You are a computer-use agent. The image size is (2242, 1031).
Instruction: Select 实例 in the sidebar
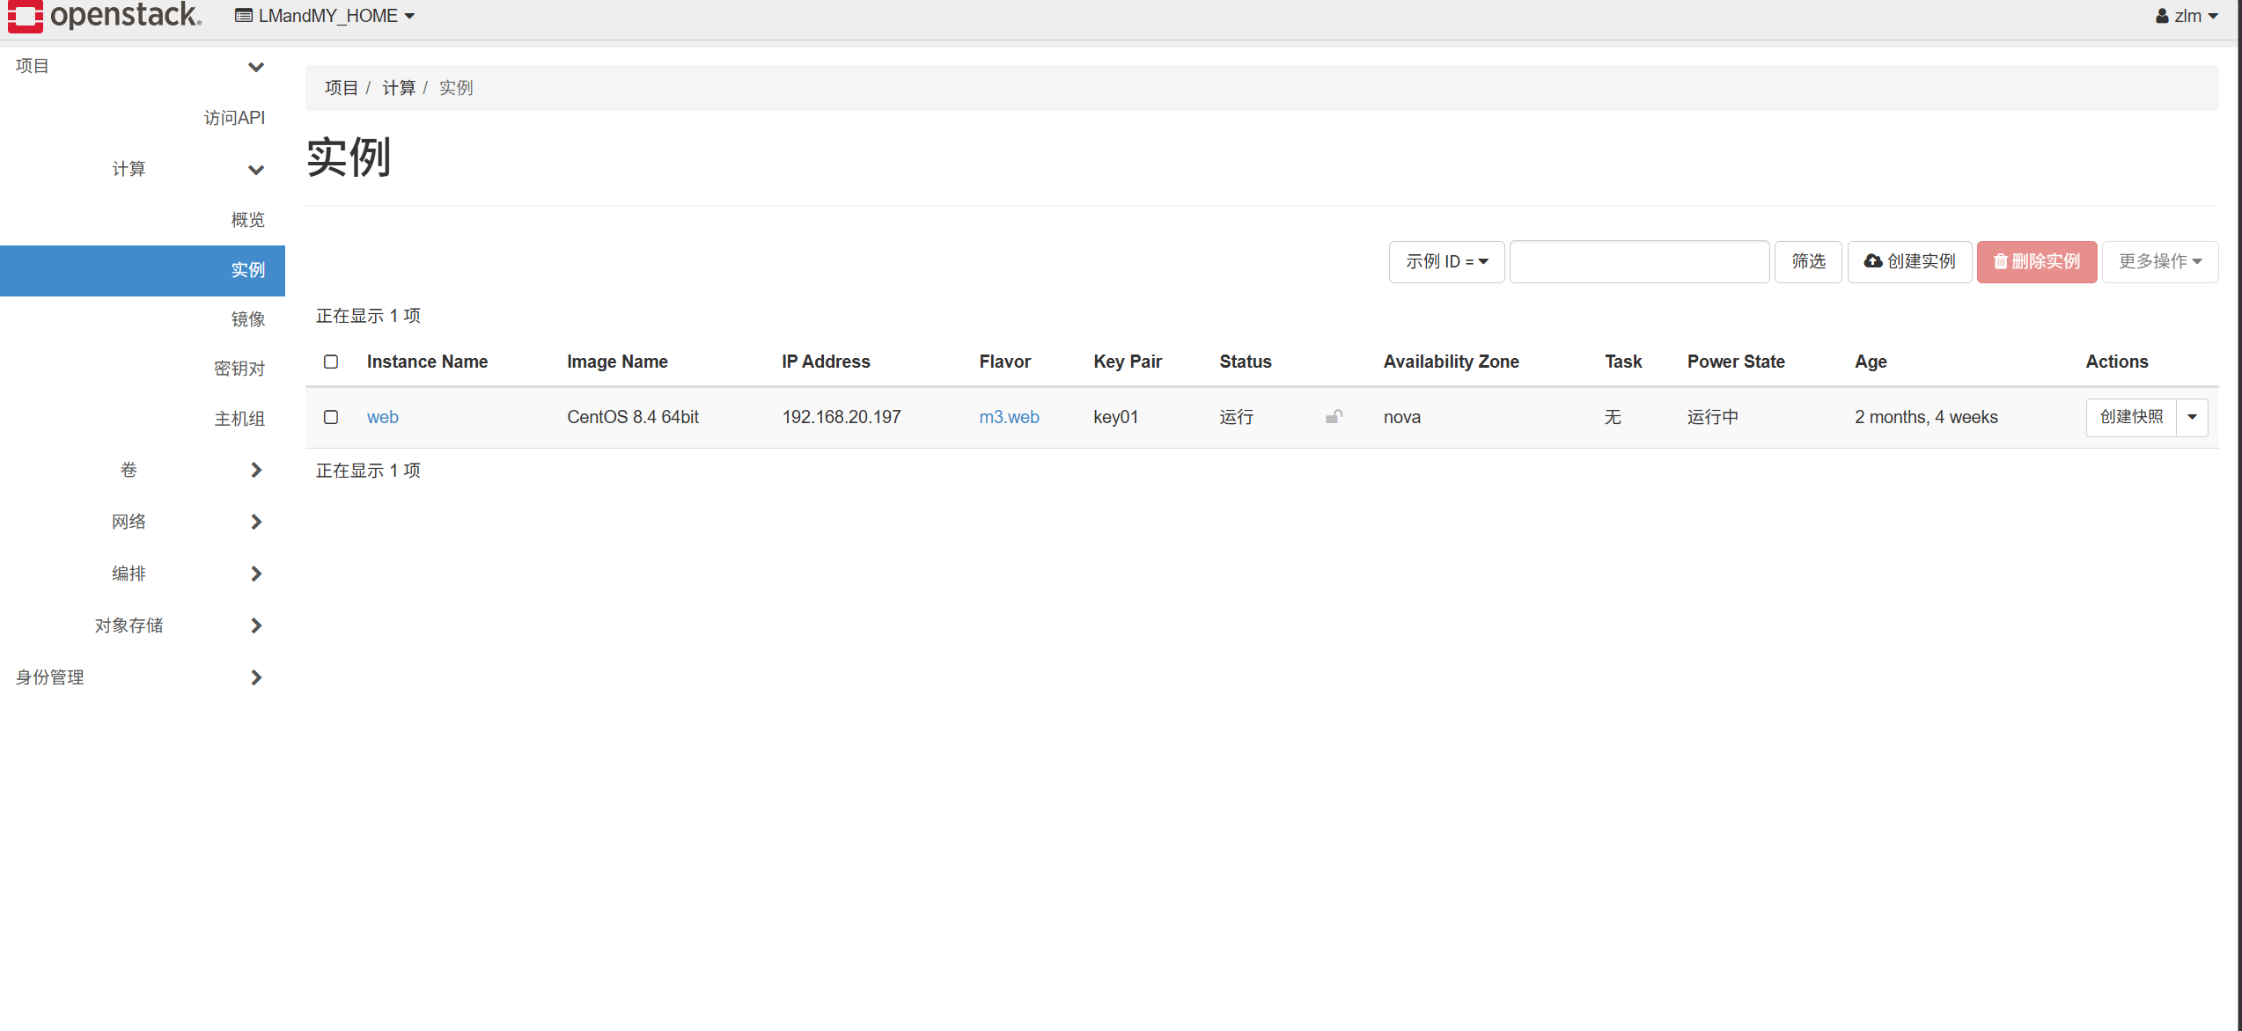click(143, 270)
